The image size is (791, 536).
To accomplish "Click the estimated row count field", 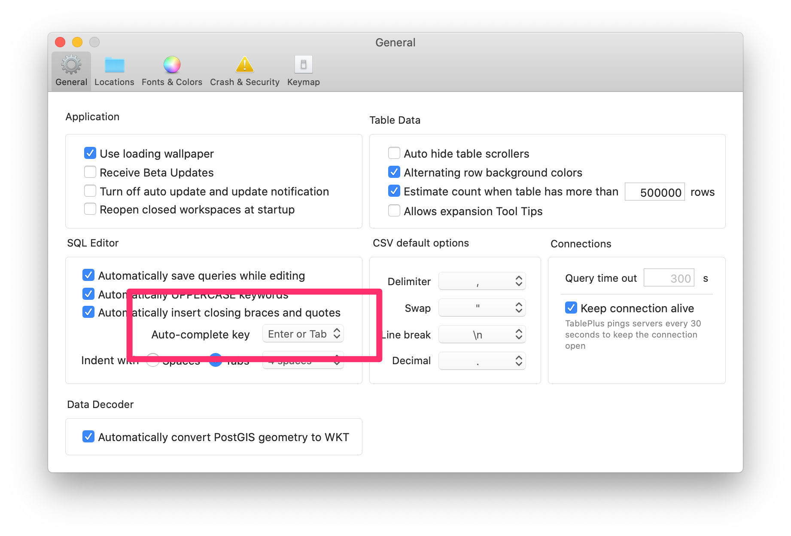I will [x=654, y=192].
